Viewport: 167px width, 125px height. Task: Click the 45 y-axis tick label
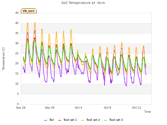tap(17, 13)
